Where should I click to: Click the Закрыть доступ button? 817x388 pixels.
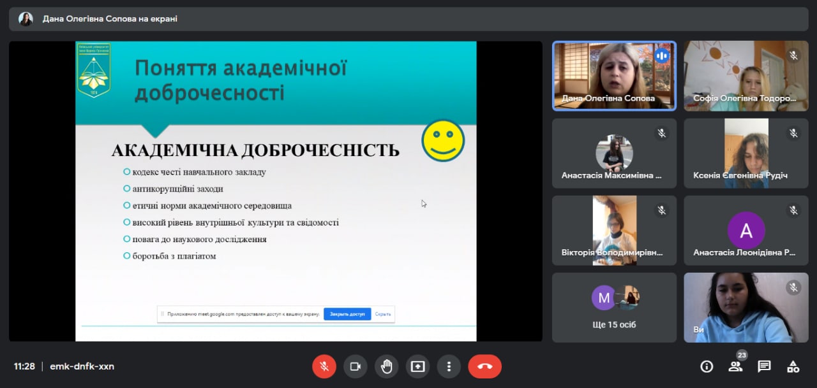pos(347,314)
